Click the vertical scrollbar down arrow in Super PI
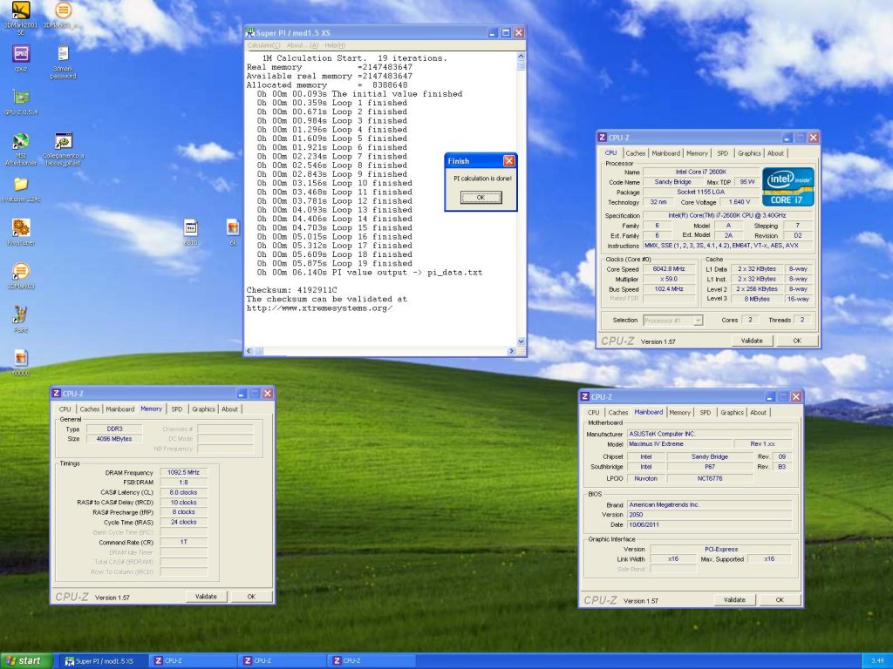This screenshot has height=669, width=893. [x=521, y=341]
